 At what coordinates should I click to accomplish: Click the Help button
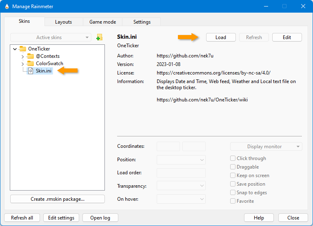click(259, 217)
